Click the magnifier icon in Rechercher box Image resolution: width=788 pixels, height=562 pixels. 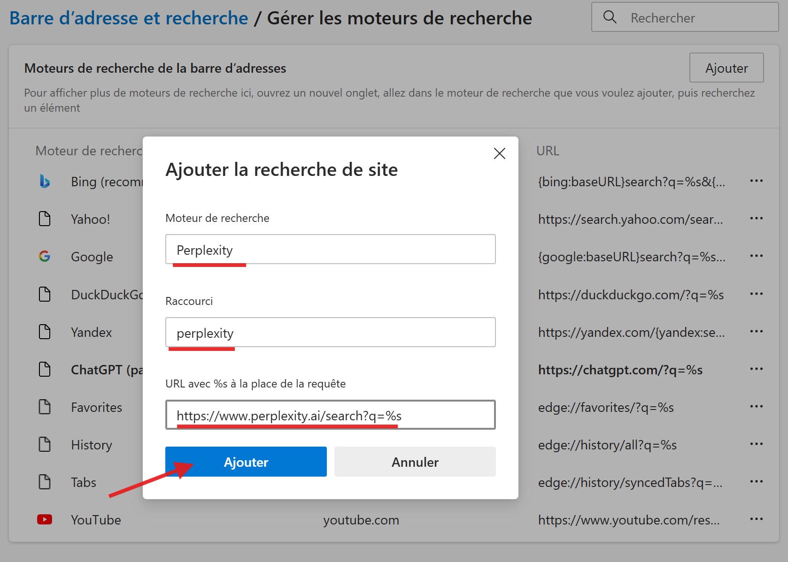tap(610, 17)
